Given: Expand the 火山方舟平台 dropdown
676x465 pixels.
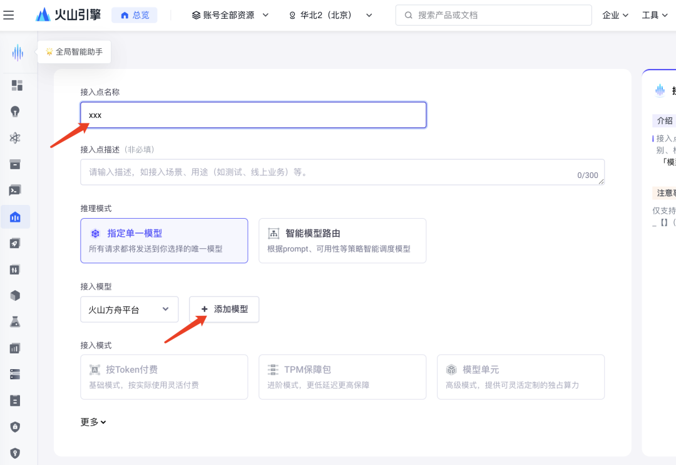Looking at the screenshot, I should click(130, 309).
